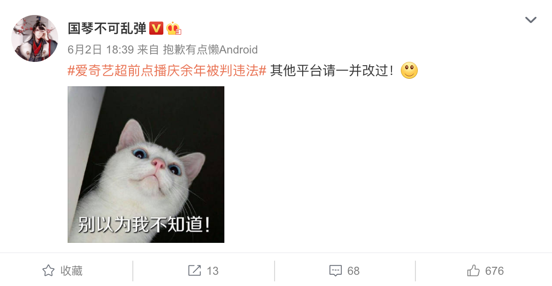552x286 pixels.
Task: Like the post with thumbs-up icon
Action: [x=474, y=271]
